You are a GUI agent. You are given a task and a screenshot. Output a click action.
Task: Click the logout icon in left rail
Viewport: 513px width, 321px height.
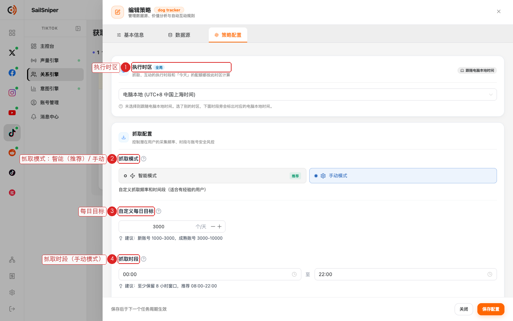click(x=12, y=309)
